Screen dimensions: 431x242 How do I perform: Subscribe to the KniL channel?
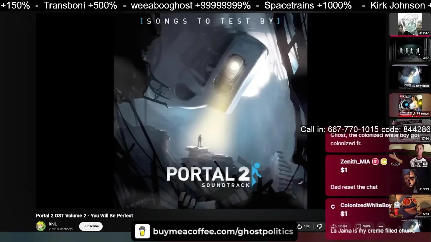(91, 226)
